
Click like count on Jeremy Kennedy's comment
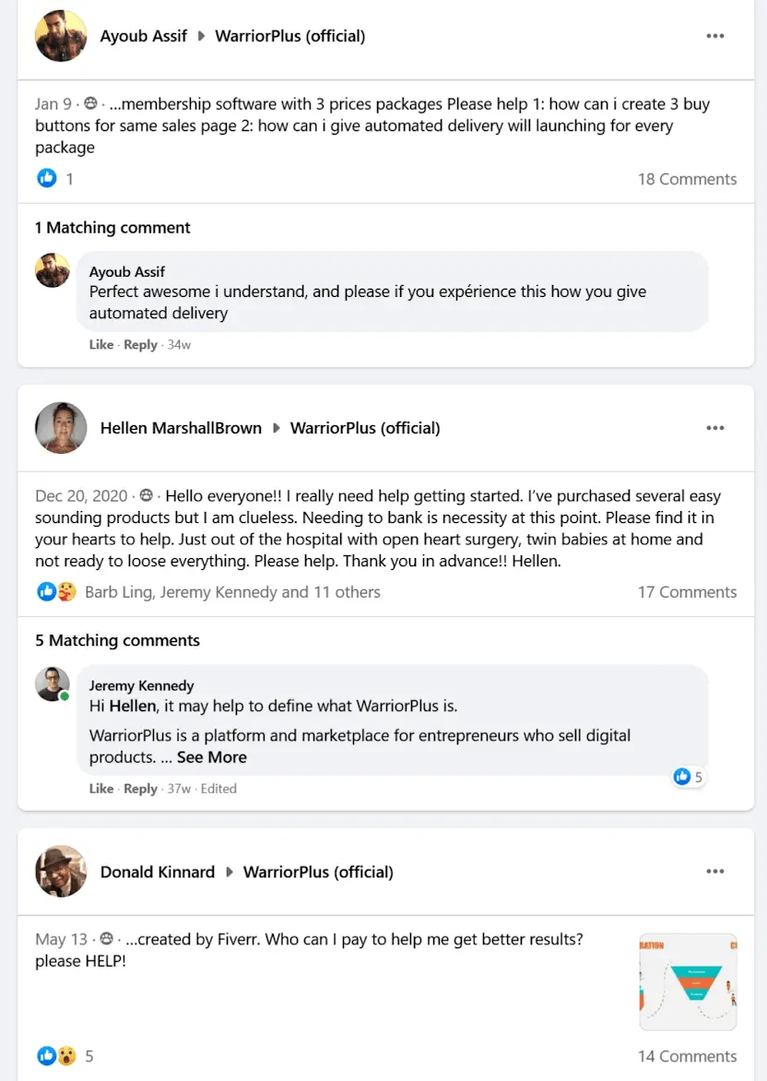(689, 777)
